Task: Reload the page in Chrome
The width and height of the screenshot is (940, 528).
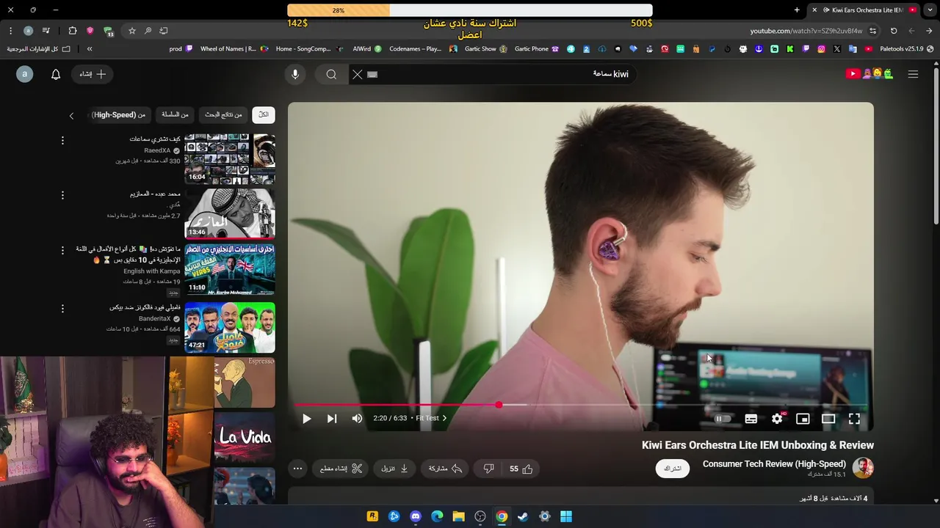Action: [x=894, y=31]
